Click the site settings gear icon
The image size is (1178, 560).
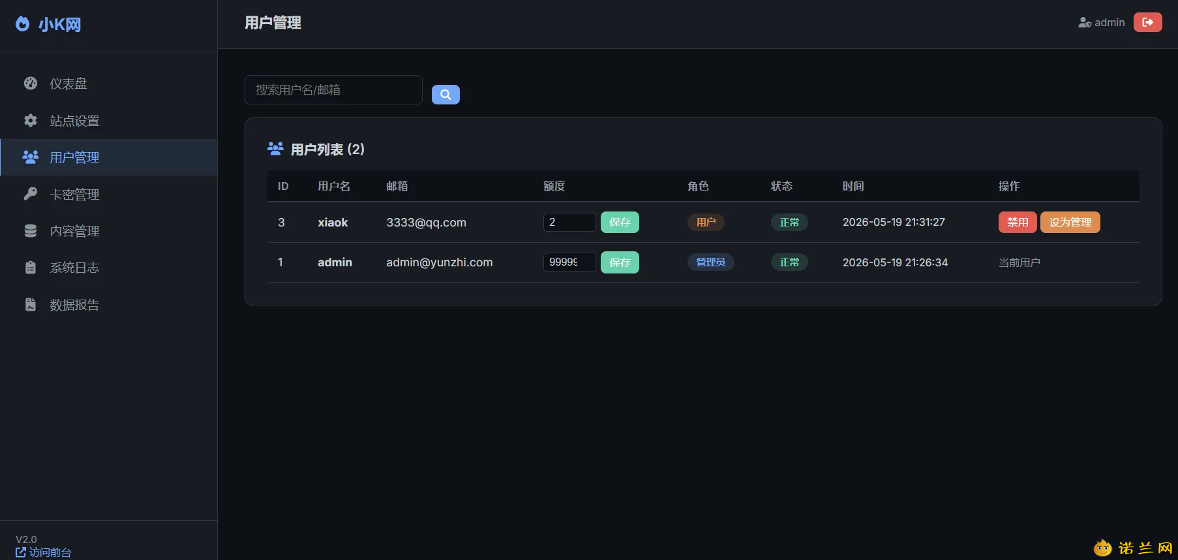tap(31, 120)
